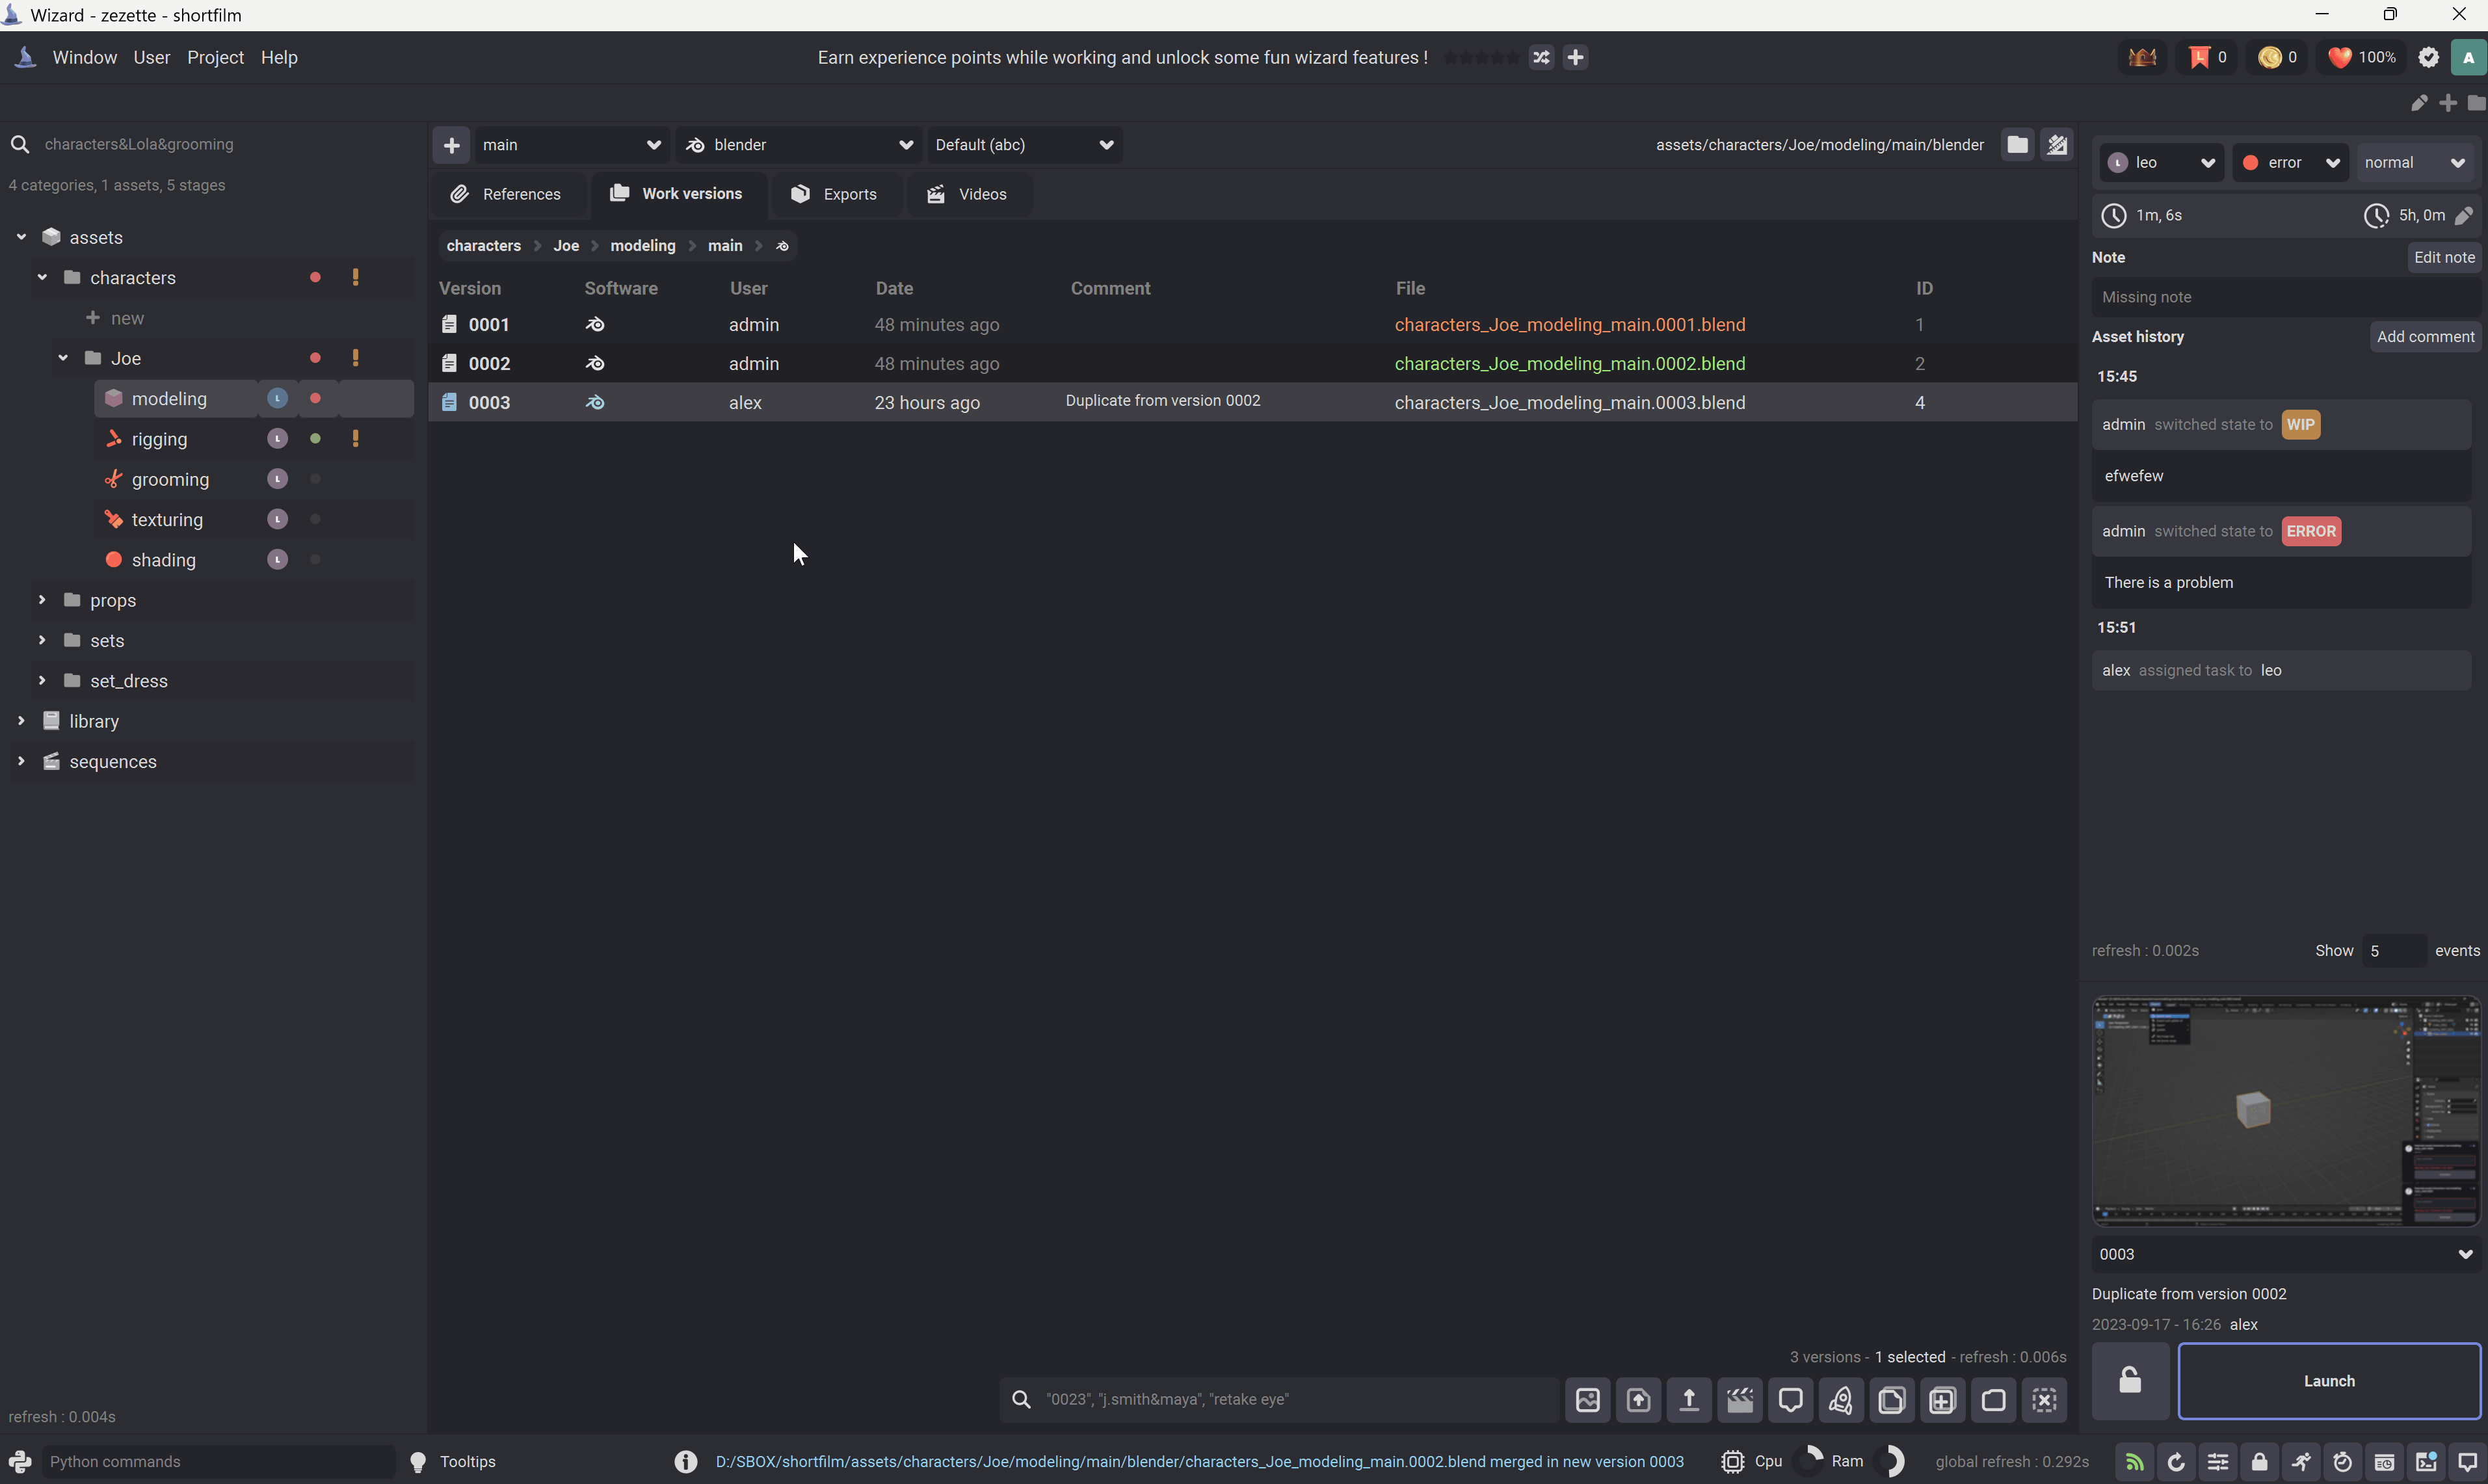
Task: Collapse the Joe asset node
Action: pos(63,358)
